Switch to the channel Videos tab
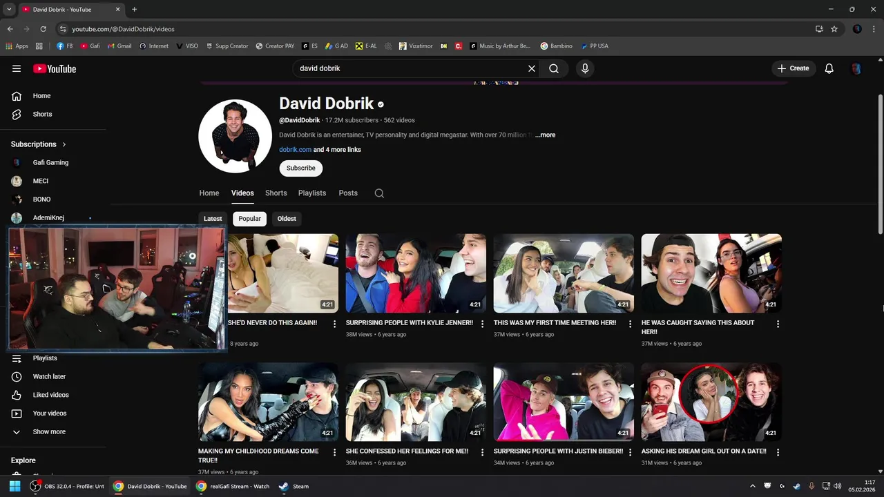 pos(242,193)
